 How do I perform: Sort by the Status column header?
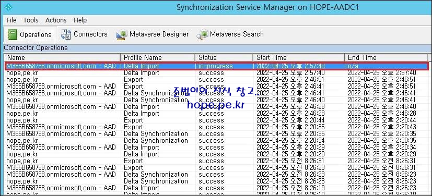[x=224, y=58]
